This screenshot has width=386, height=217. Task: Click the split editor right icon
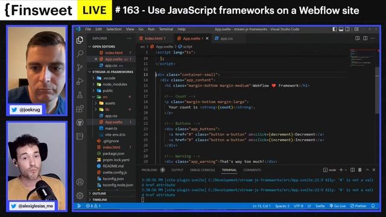365,39
